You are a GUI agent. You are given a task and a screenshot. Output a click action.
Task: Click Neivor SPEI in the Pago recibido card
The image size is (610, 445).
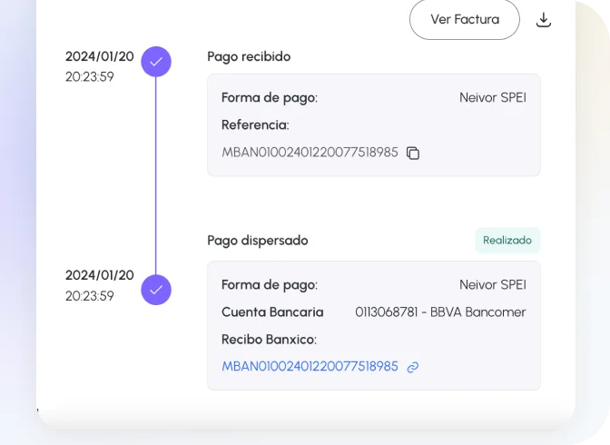point(493,97)
